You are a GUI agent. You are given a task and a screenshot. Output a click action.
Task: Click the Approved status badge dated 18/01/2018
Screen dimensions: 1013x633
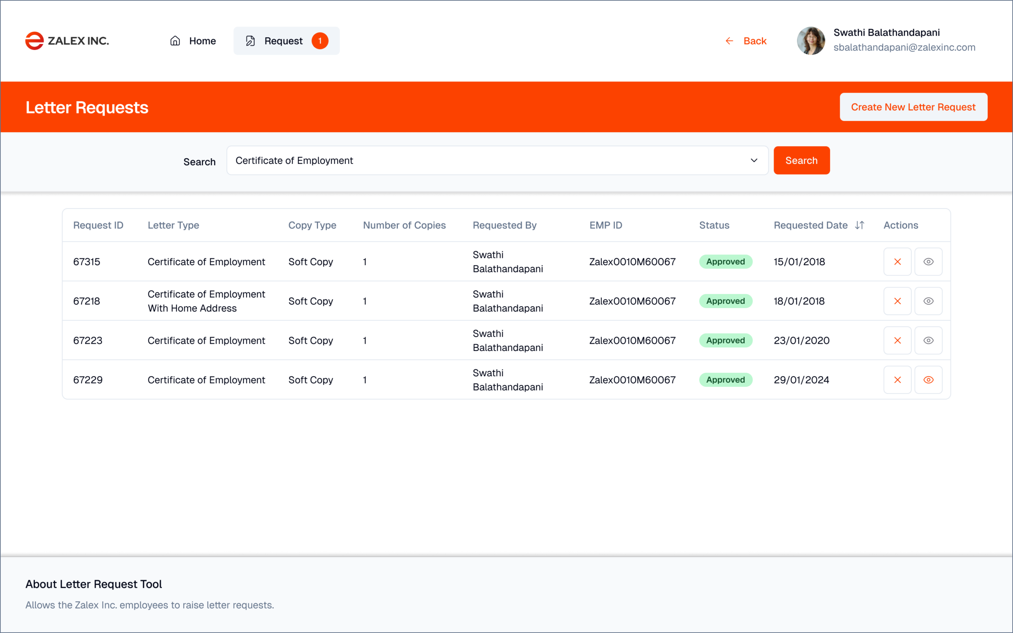coord(725,301)
